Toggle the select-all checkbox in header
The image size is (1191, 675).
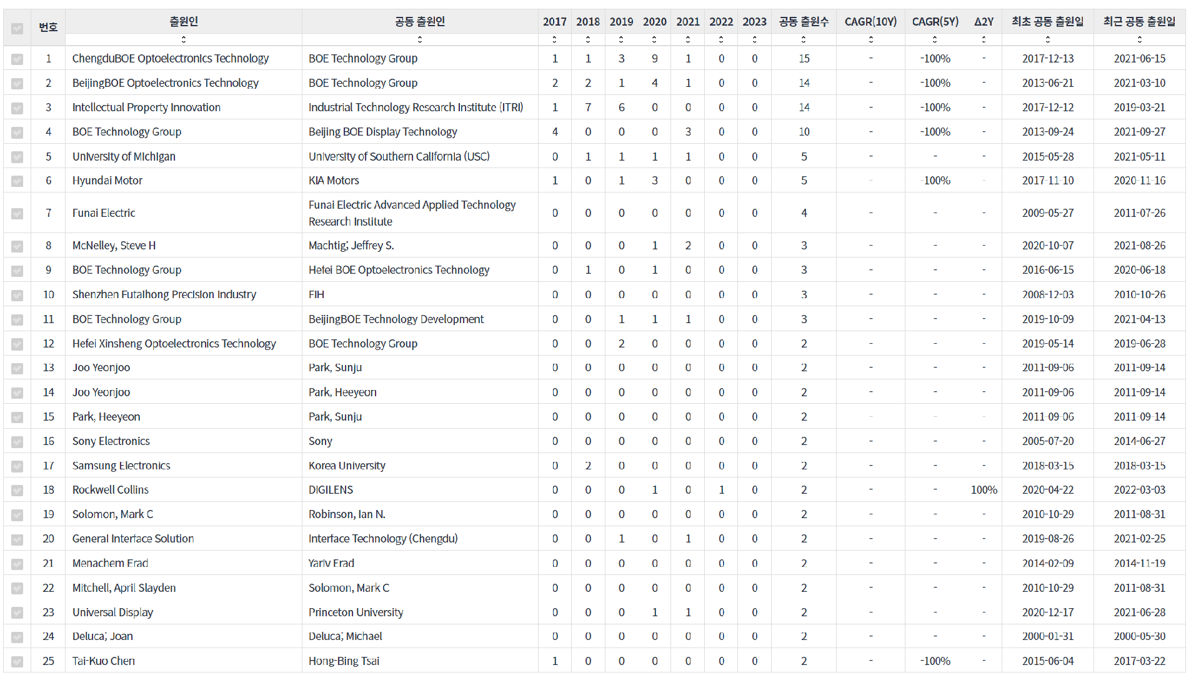tap(17, 28)
